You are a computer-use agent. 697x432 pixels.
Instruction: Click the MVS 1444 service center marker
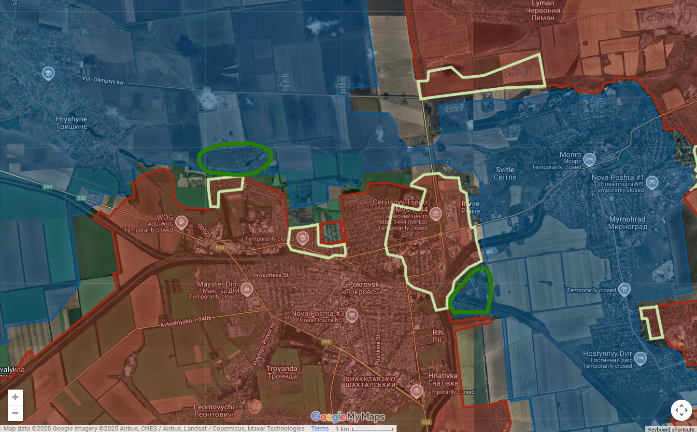tap(436, 214)
